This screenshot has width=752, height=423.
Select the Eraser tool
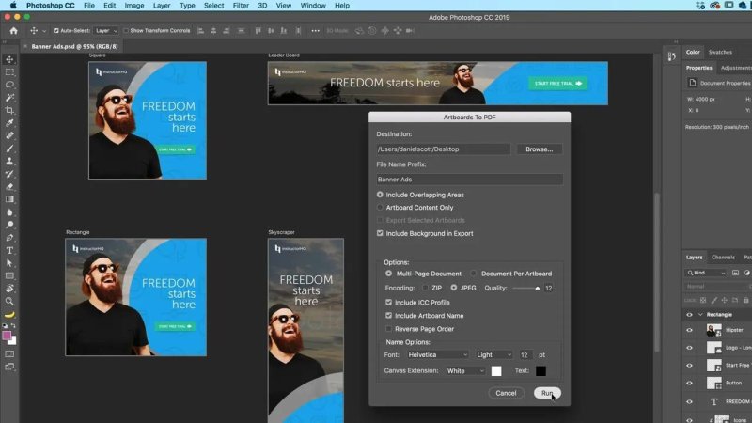point(9,186)
